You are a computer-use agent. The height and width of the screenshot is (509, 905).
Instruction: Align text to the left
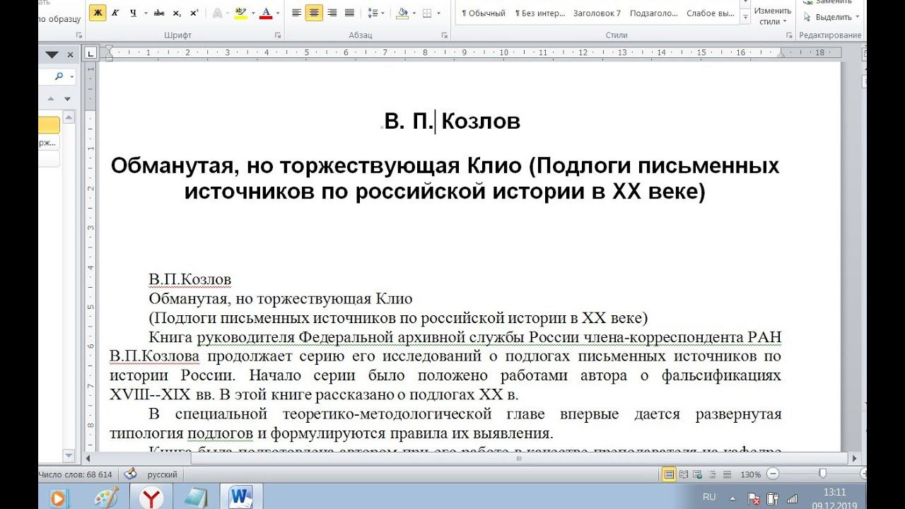coord(296,13)
